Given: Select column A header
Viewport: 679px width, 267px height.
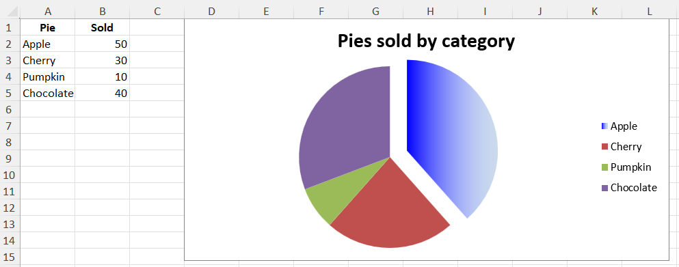Looking at the screenshot, I should [x=48, y=12].
